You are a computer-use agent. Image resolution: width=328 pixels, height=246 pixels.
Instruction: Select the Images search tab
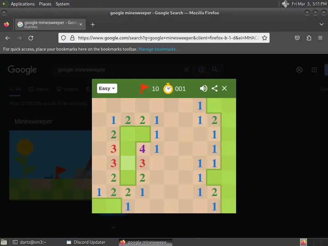pyautogui.click(x=67, y=89)
